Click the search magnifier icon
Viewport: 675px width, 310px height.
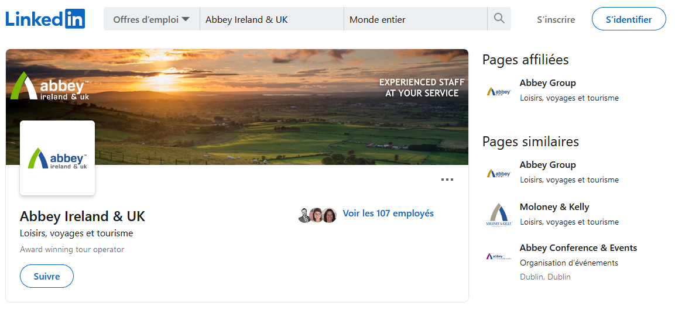coord(499,19)
